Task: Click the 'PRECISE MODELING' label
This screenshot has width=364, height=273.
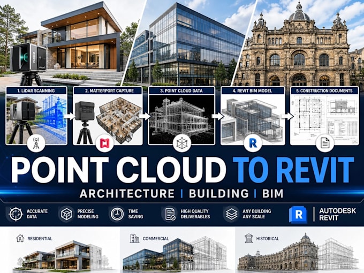Action: pos(88,214)
